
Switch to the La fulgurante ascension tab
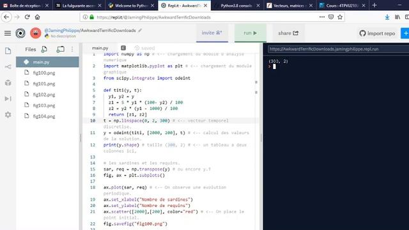tap(79, 5)
